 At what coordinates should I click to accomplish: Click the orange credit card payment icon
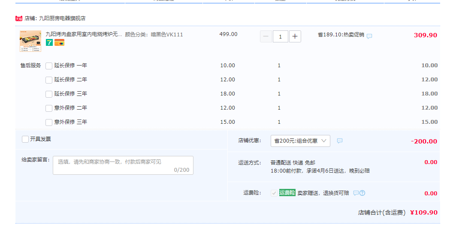(59, 43)
